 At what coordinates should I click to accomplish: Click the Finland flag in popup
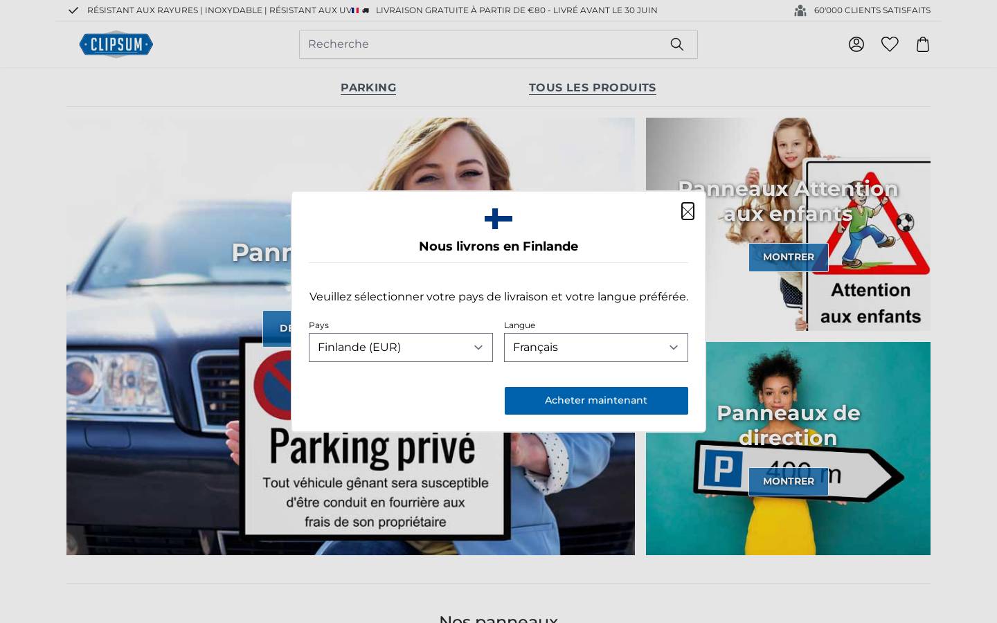click(498, 219)
